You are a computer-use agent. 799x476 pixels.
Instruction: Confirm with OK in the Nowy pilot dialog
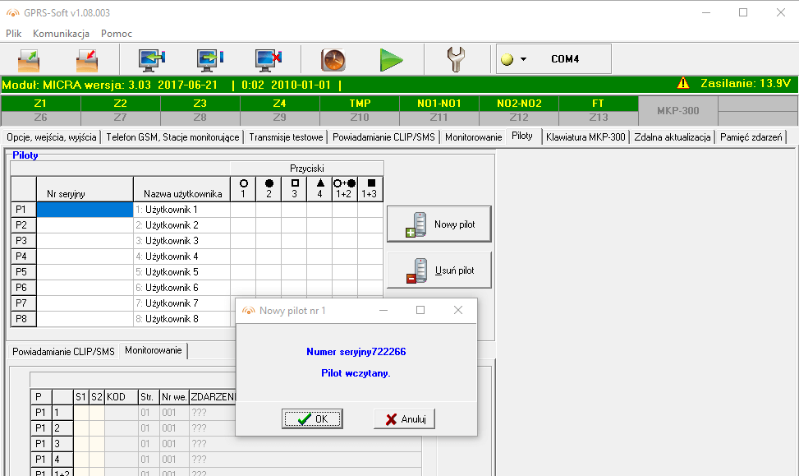point(312,418)
